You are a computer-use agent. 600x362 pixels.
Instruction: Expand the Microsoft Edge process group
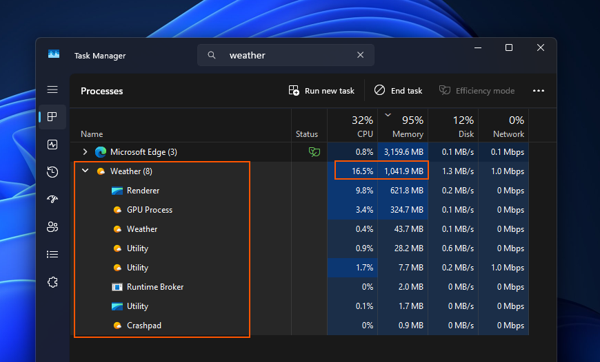(x=85, y=152)
